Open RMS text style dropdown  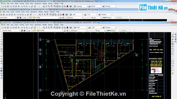pos(87,28)
